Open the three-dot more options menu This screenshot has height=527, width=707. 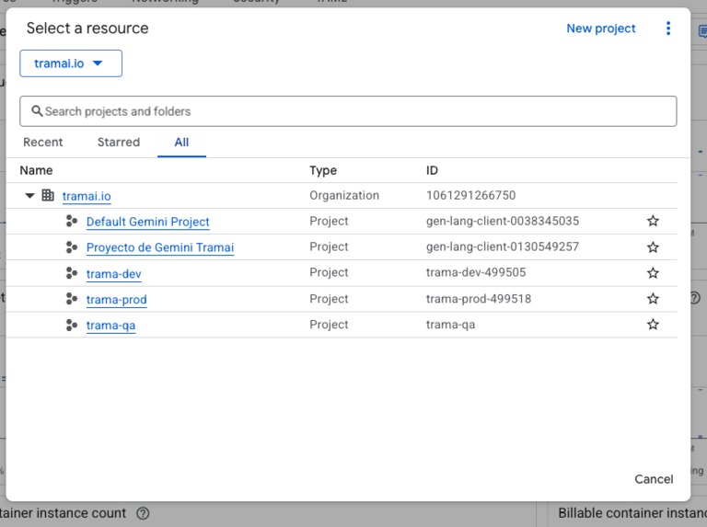668,29
